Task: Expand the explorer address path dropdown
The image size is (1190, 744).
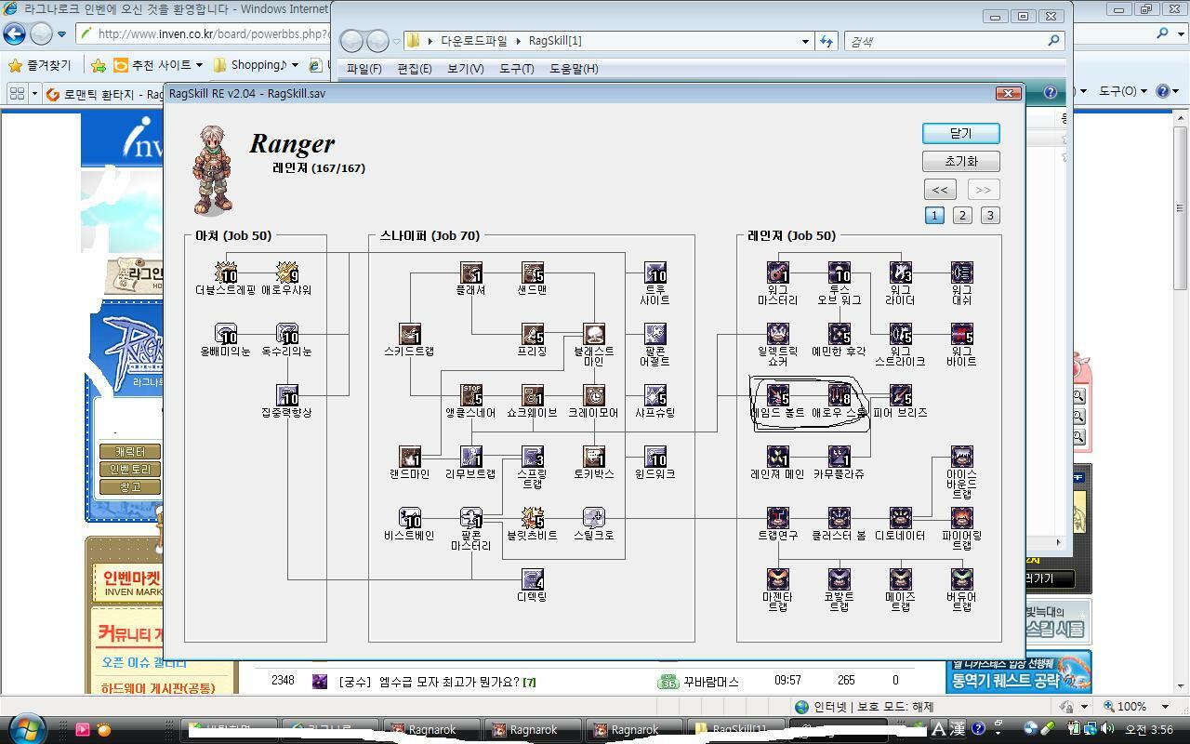Action: [x=805, y=41]
